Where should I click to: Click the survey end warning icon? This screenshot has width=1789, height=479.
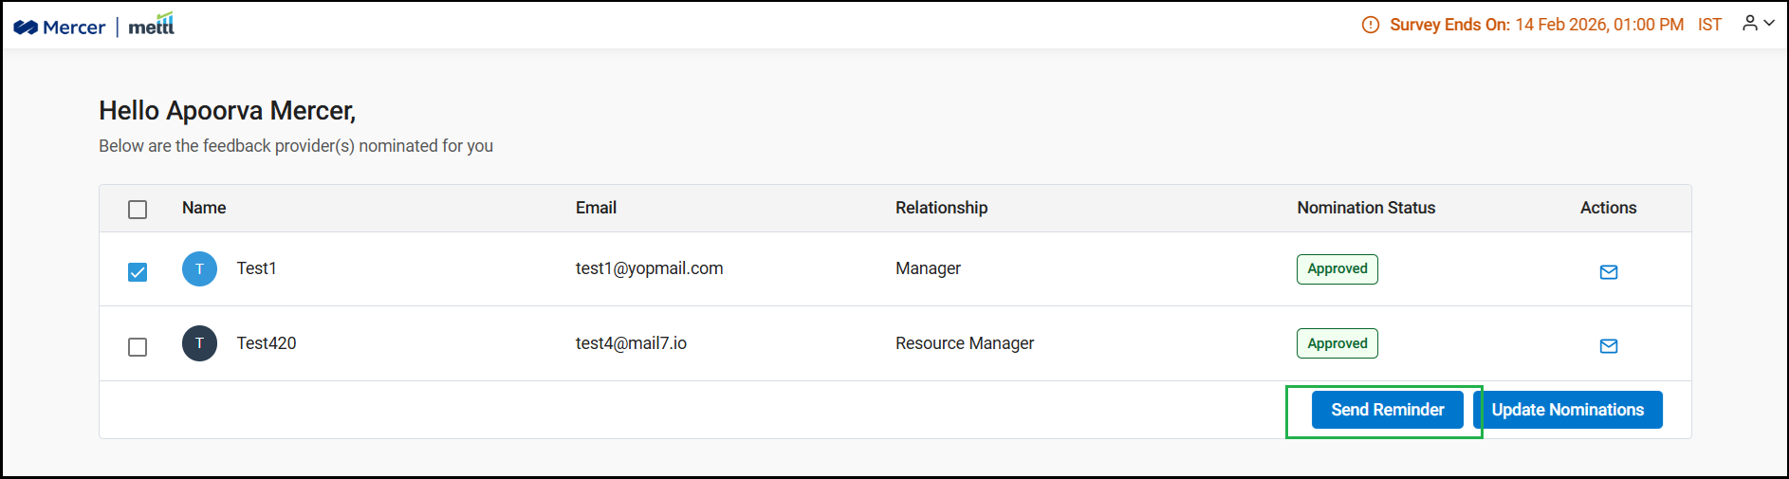[x=1370, y=26]
